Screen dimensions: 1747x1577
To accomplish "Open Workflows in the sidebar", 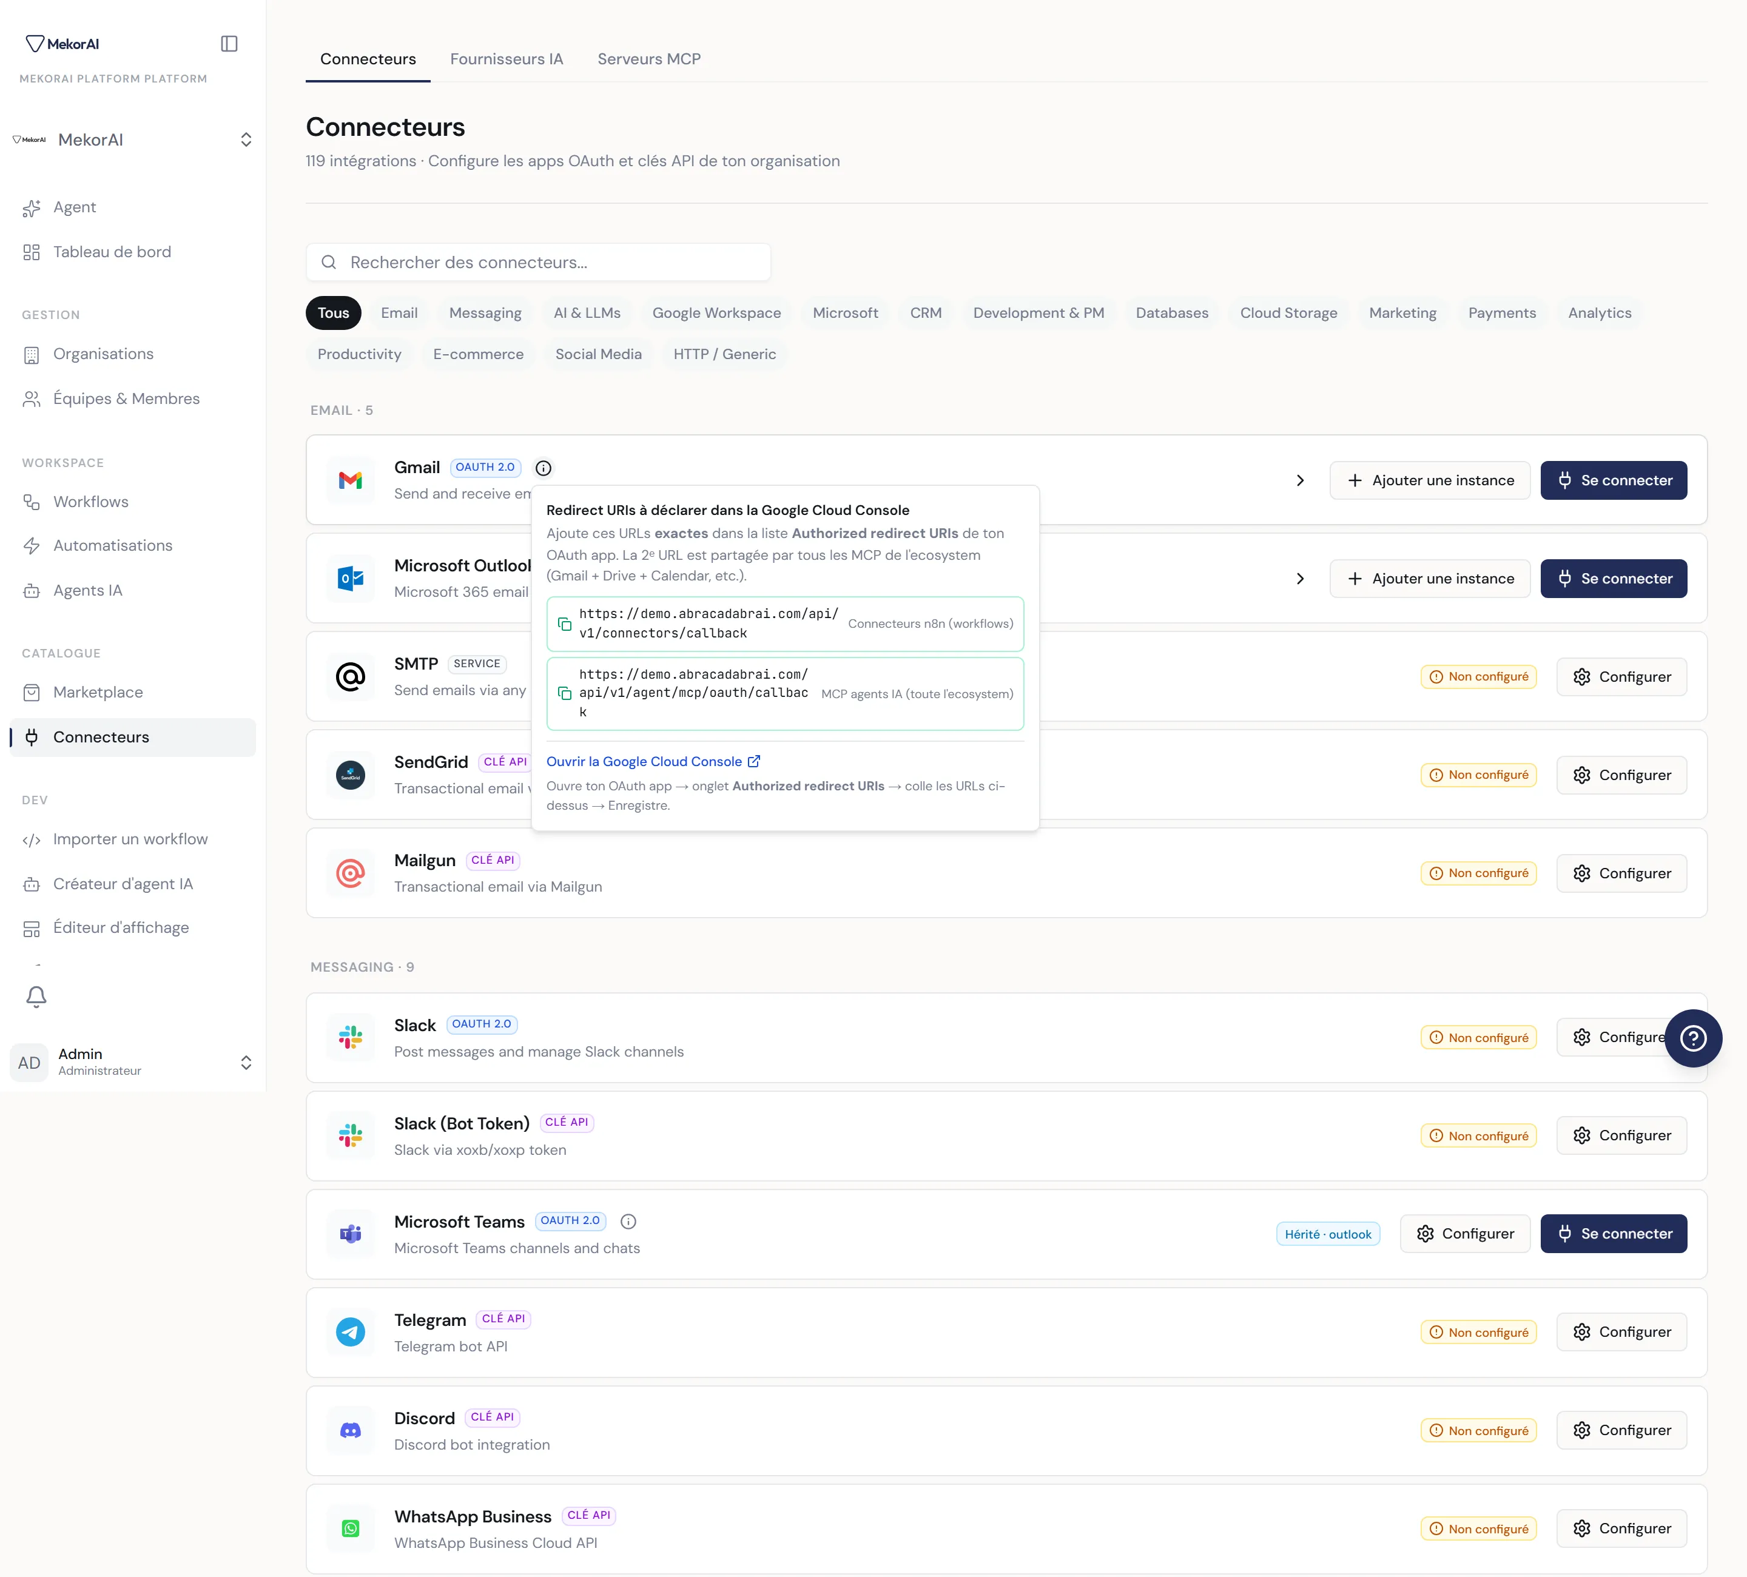I will point(133,502).
